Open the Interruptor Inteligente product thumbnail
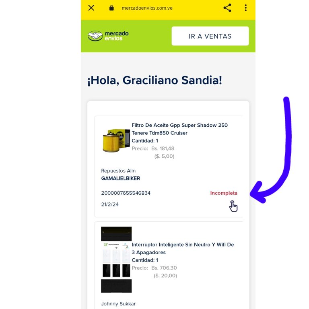 tap(116, 260)
